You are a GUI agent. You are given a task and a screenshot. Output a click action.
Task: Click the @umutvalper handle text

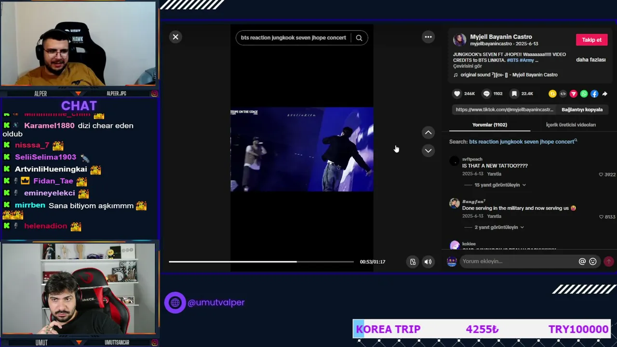pyautogui.click(x=216, y=303)
